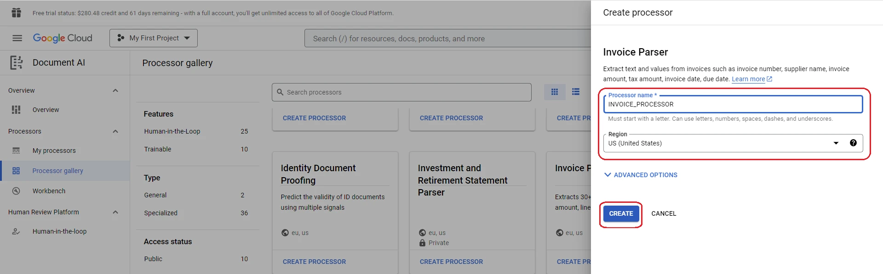The image size is (883, 274).
Task: Click the Document AI title
Action: point(59,62)
